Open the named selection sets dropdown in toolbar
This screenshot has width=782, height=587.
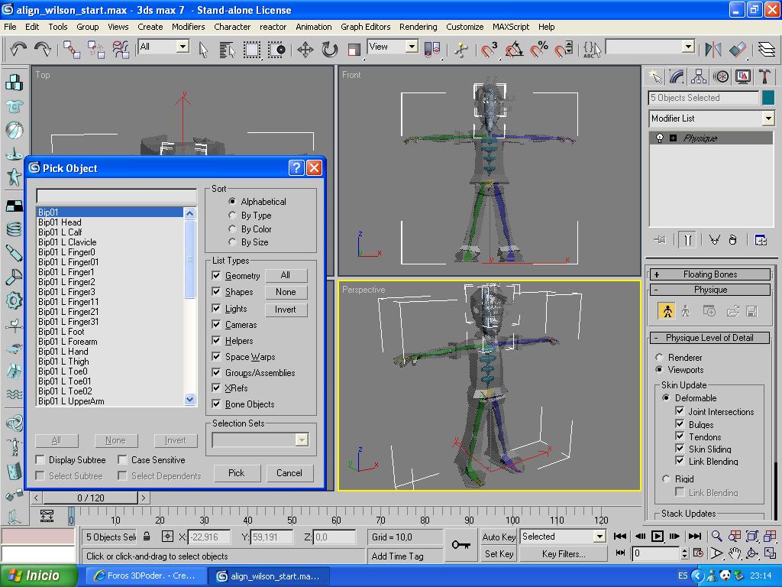(688, 47)
